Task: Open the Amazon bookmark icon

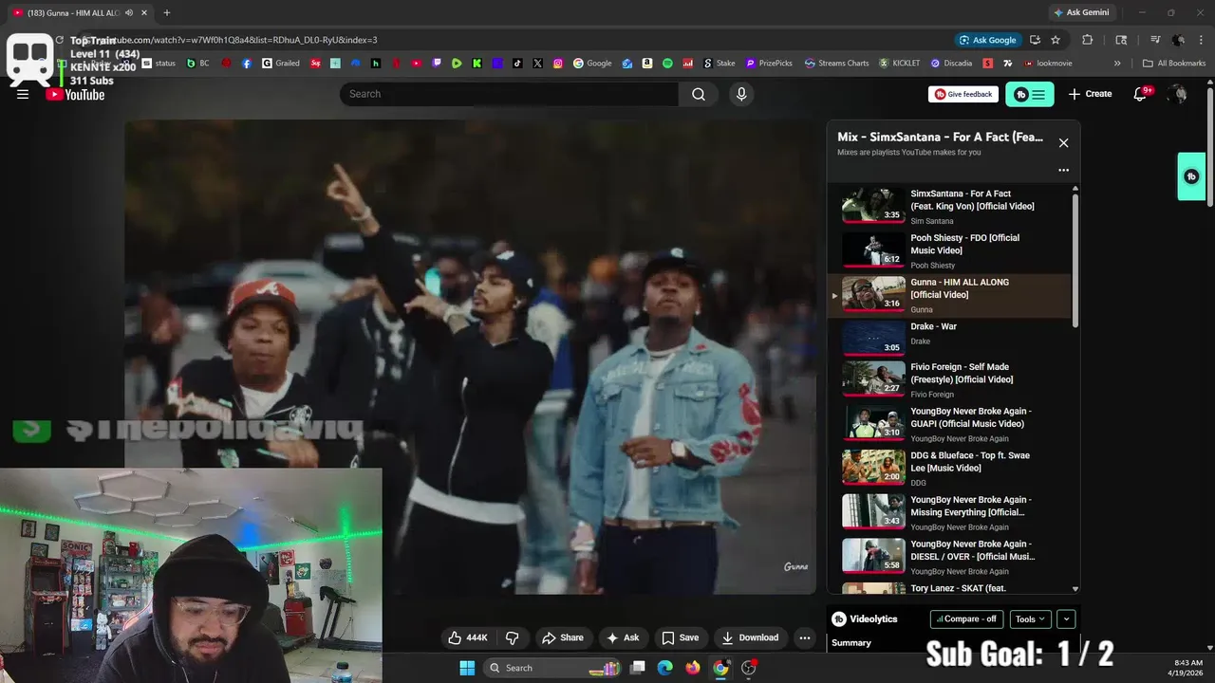Action: [647, 64]
